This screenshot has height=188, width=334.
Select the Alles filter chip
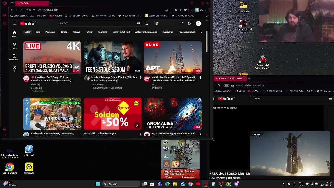click(x=28, y=32)
